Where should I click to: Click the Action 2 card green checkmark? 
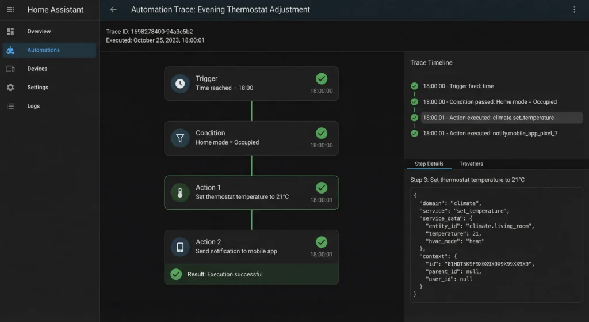point(321,243)
